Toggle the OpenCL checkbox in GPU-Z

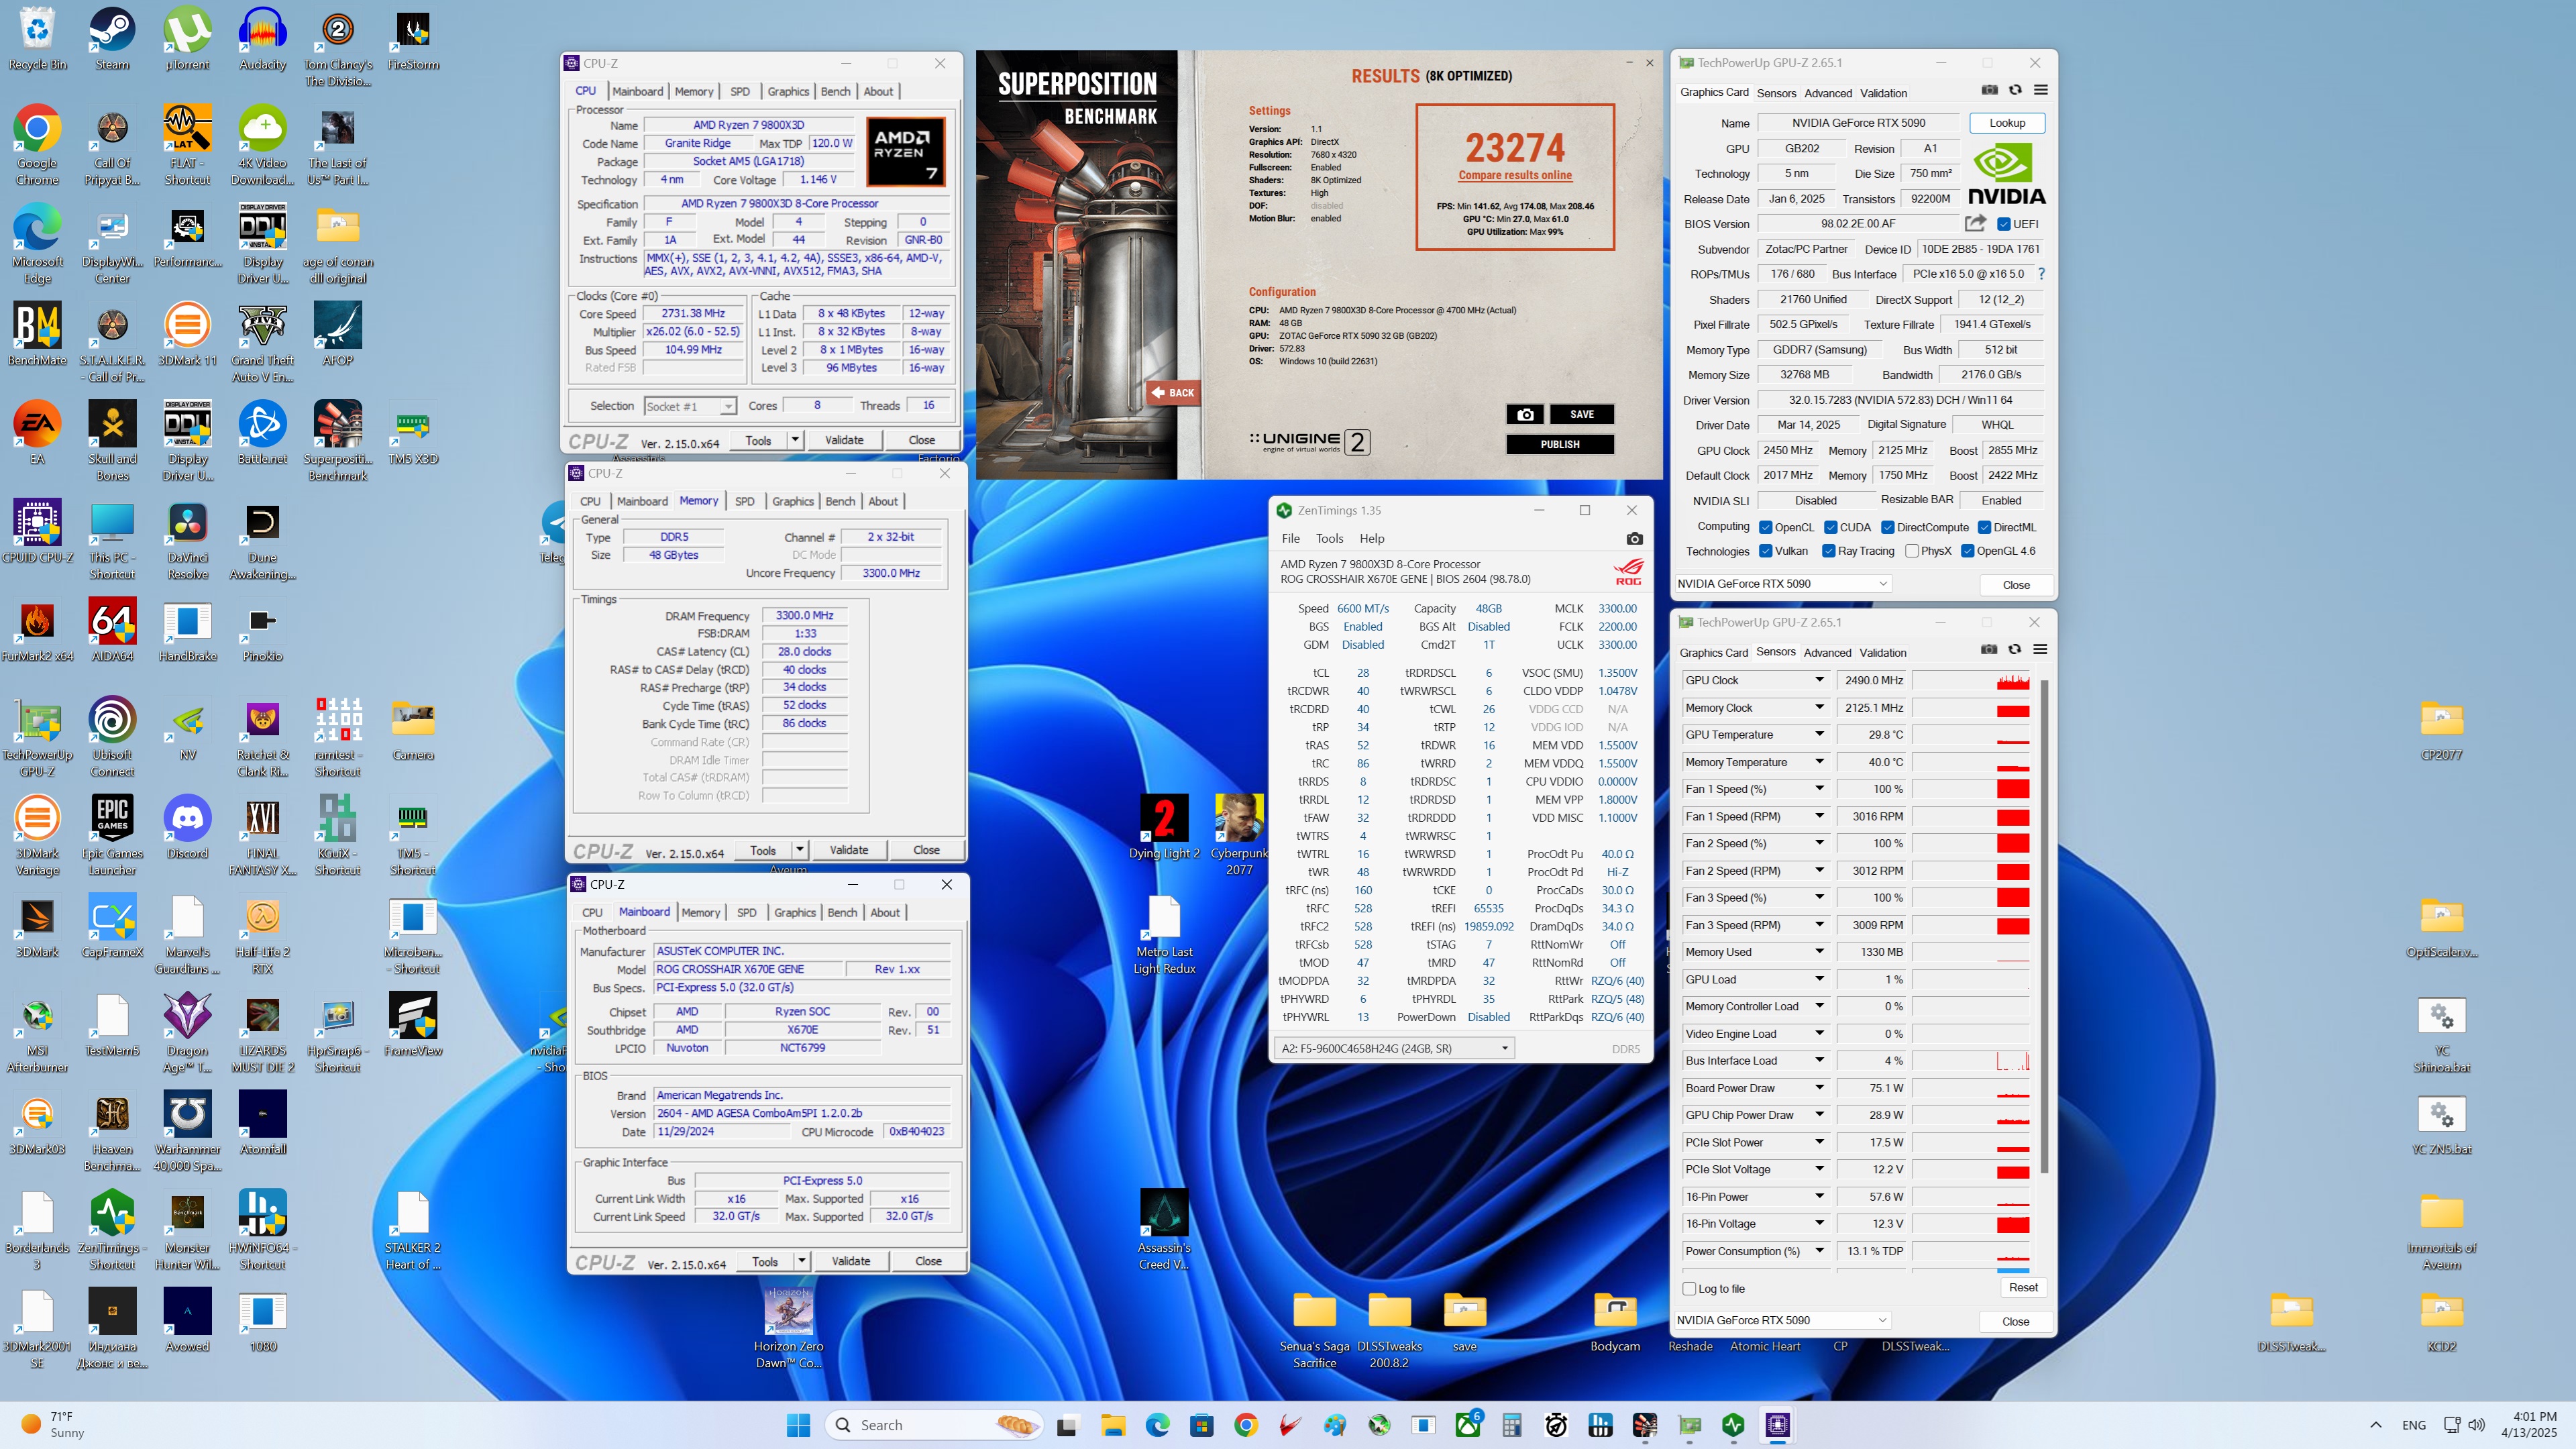[x=1765, y=527]
